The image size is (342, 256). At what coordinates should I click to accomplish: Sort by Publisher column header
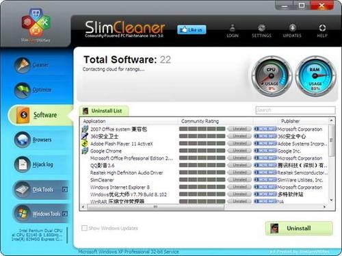(x=291, y=121)
